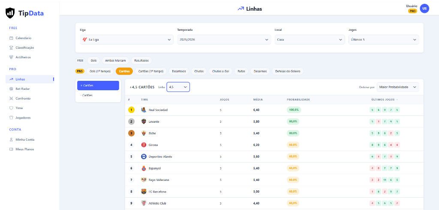Switch to the Escanteios tab

(x=179, y=71)
